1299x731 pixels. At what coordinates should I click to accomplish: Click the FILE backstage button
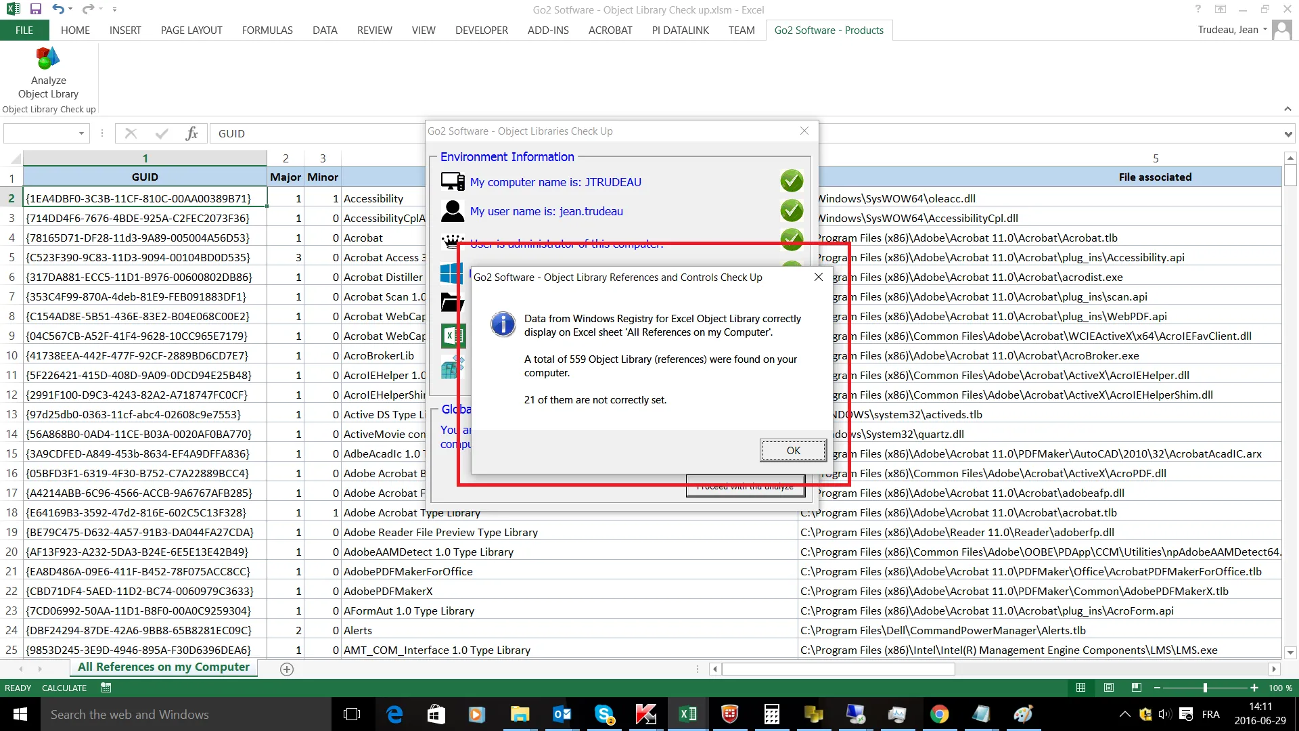point(24,30)
